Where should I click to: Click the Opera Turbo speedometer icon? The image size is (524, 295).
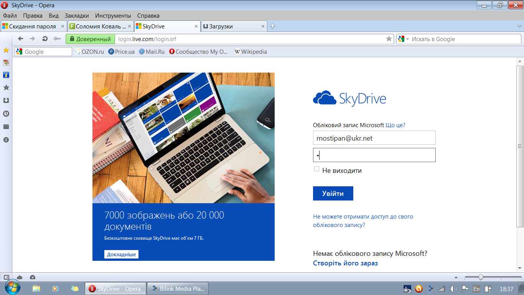pos(33,277)
